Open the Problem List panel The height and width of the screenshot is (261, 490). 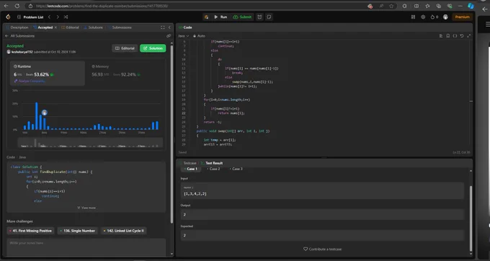(30, 17)
